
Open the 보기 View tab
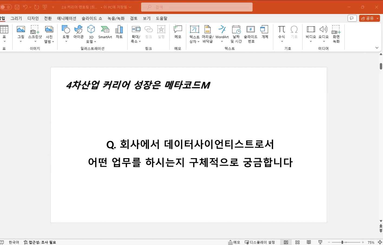[147, 18]
